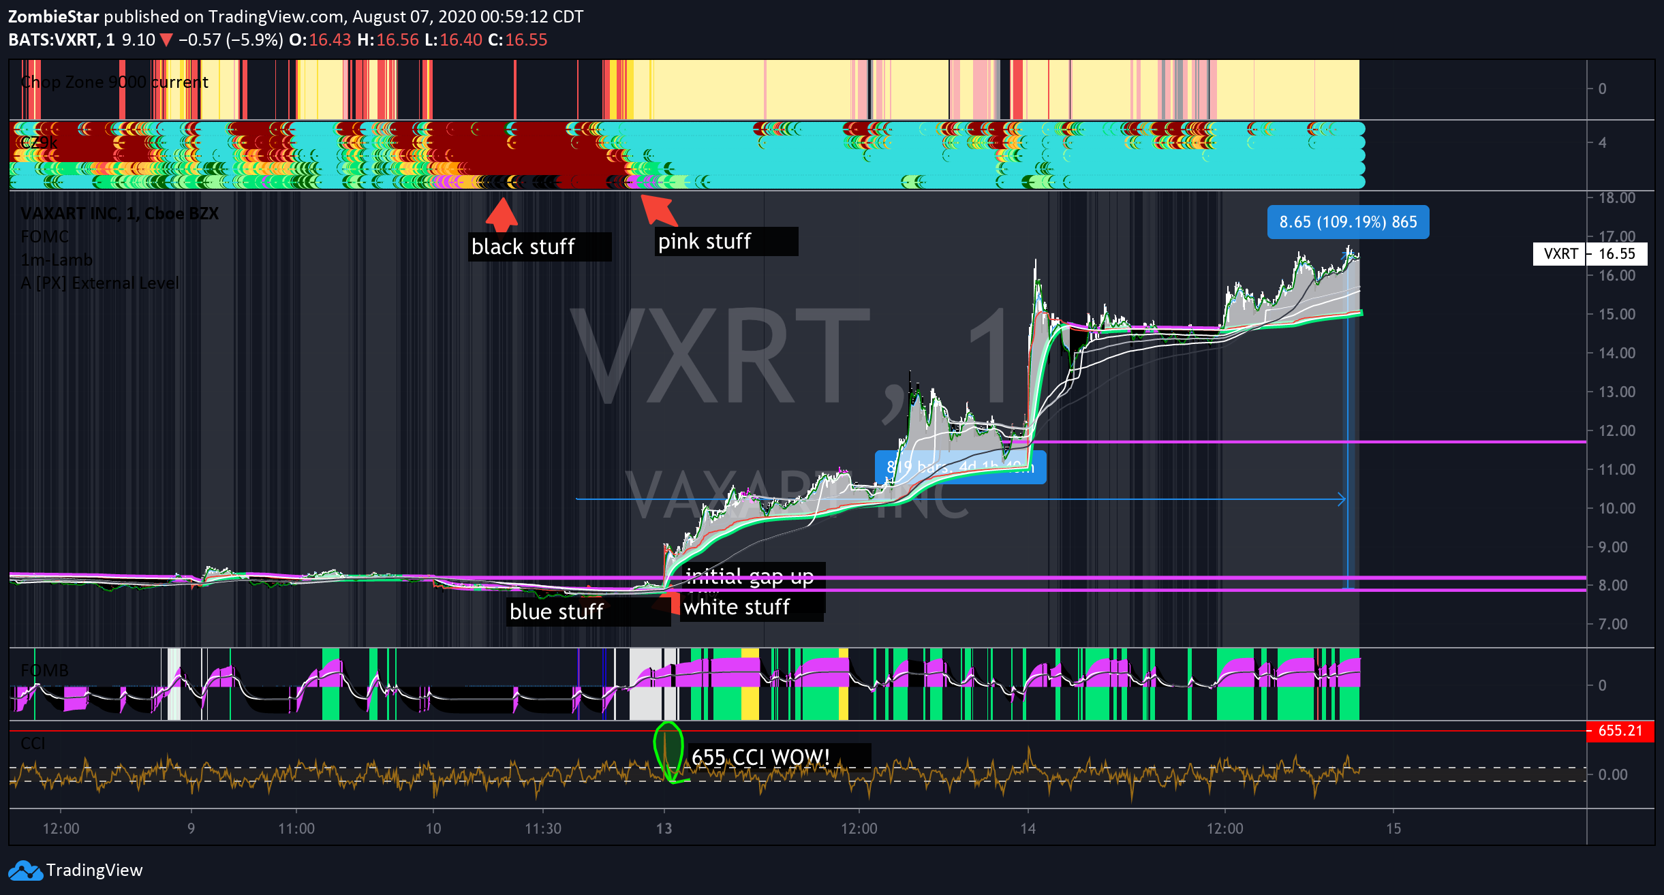The image size is (1664, 895).
Task: Click the '14' date label on time axis
Action: [1028, 829]
